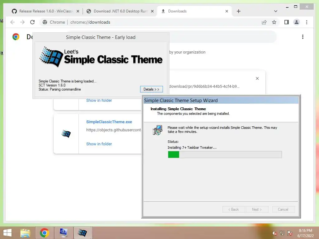Click the SimpleClassicTheme.exe file icon
This screenshot has width=319, height=239.
66,134
